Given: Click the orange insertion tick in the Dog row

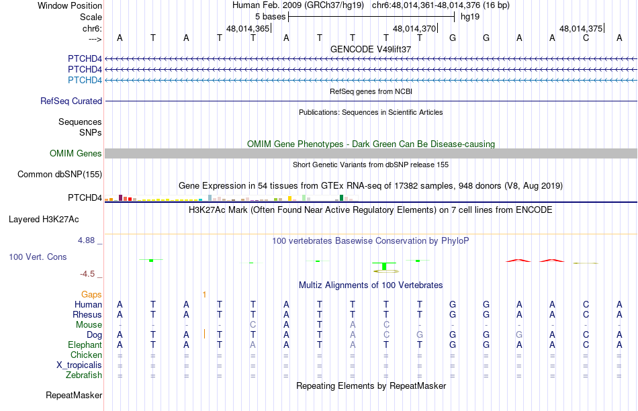Looking at the screenshot, I should (204, 334).
